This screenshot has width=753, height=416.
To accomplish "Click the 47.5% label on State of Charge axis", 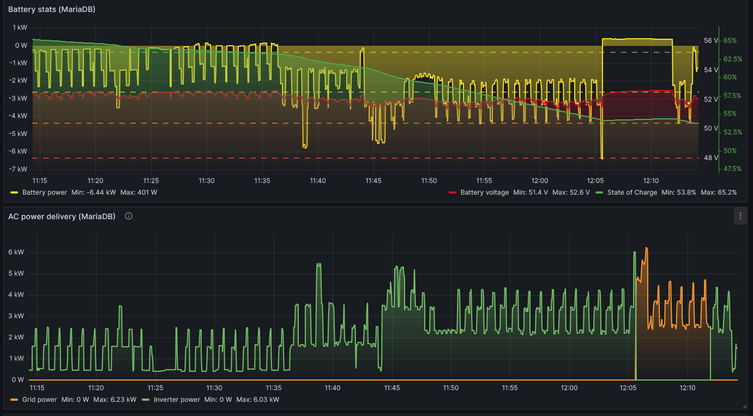I will click(x=732, y=169).
